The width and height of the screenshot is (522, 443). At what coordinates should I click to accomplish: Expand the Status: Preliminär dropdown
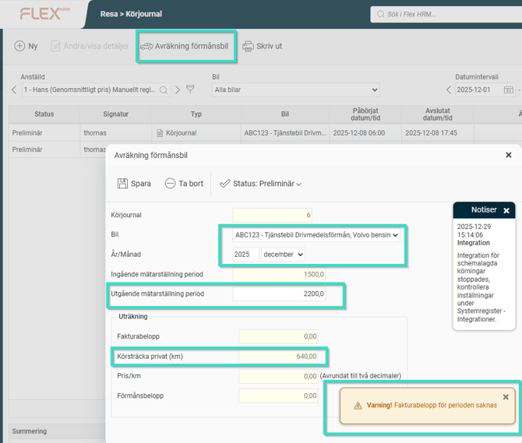pyautogui.click(x=260, y=184)
